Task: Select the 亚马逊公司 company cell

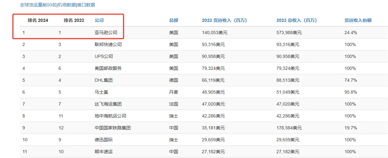Action: pyautogui.click(x=106, y=33)
